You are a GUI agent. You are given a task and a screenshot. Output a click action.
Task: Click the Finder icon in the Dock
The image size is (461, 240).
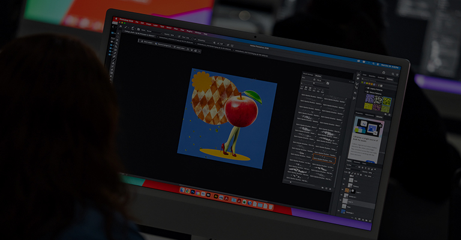click(x=182, y=190)
